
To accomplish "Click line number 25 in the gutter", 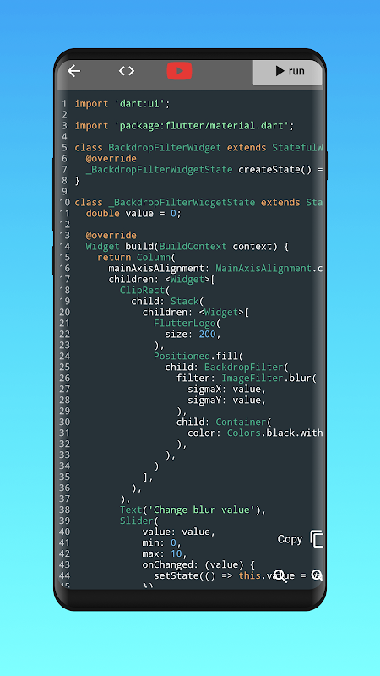I will [65, 368].
